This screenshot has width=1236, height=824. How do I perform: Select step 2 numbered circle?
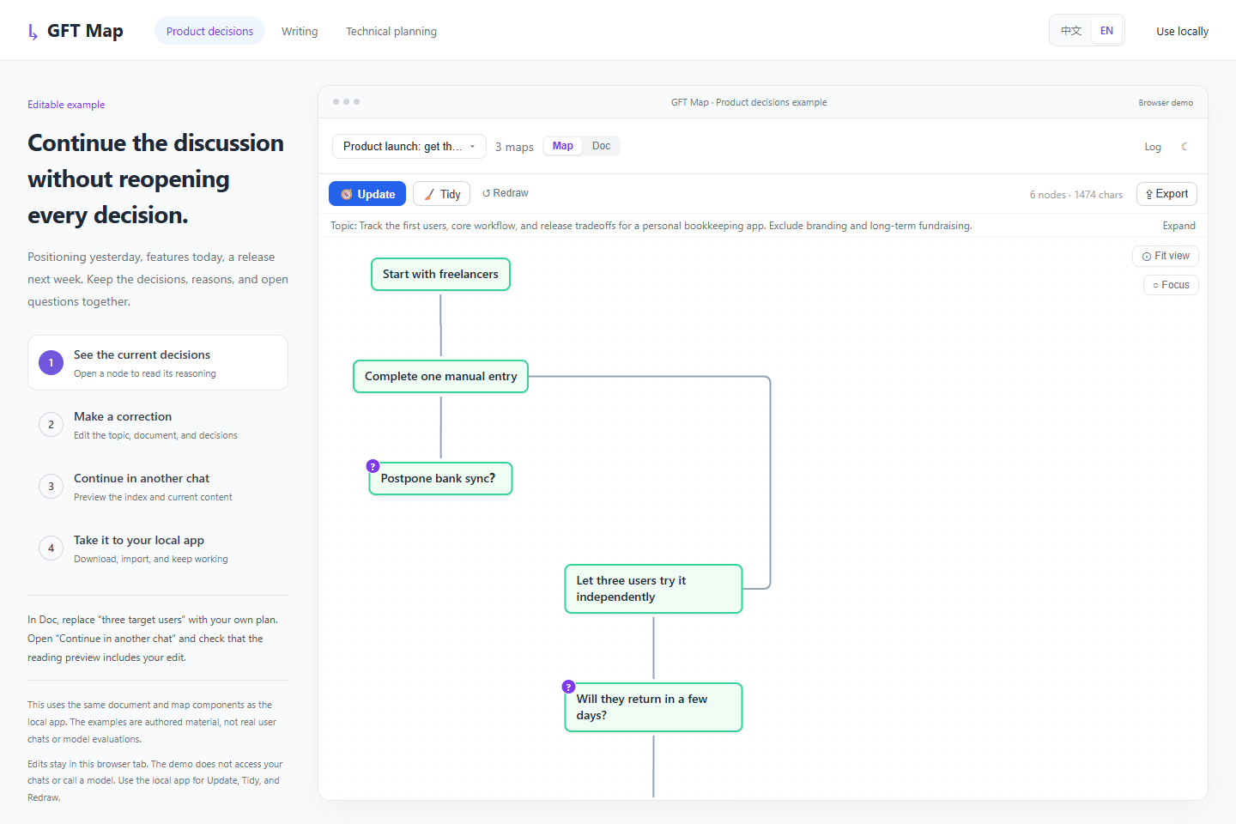[x=51, y=425]
